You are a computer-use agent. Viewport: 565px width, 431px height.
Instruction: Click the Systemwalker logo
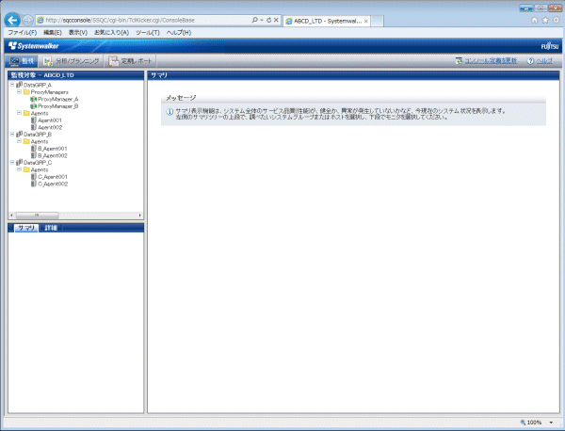(34, 46)
